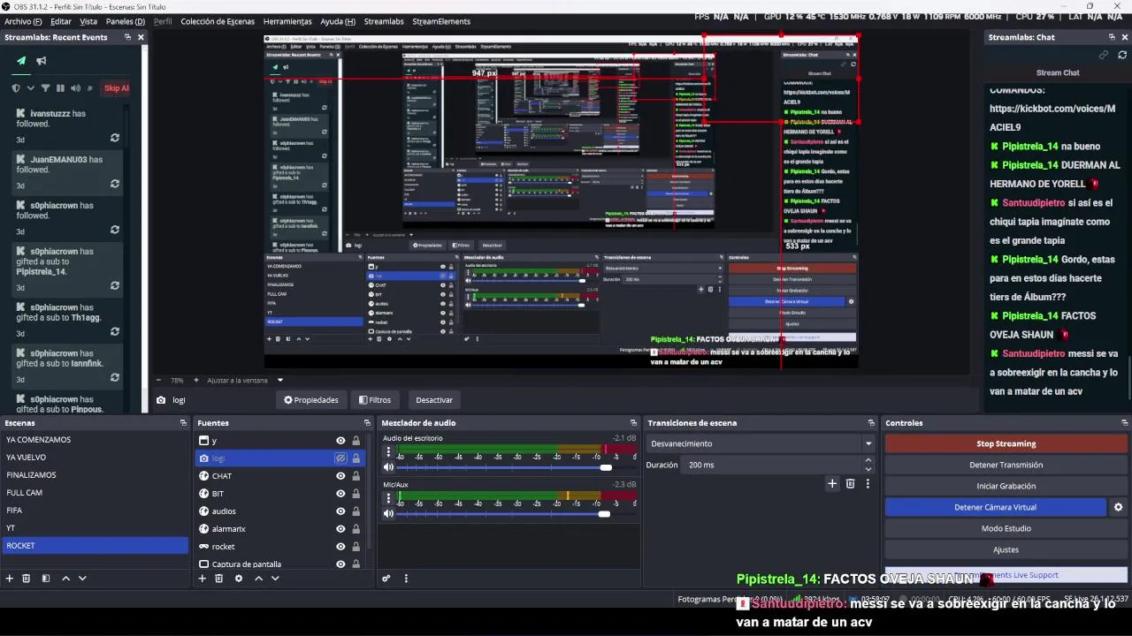Start recording with Iniciar Grabación
Viewport: 1132px width, 636px height.
click(1006, 486)
